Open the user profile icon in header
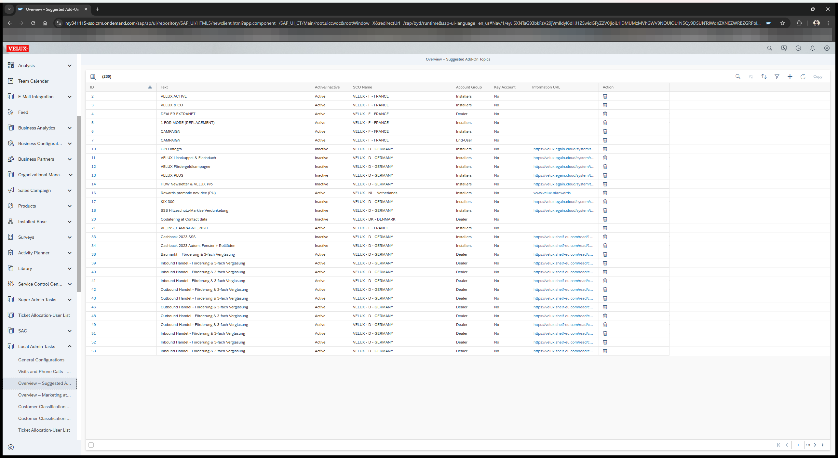The height and width of the screenshot is (458, 838). click(x=827, y=48)
